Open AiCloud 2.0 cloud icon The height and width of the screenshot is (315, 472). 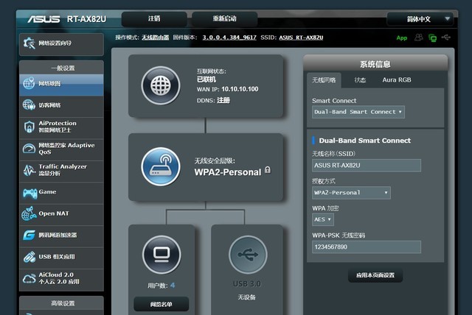coord(29,278)
